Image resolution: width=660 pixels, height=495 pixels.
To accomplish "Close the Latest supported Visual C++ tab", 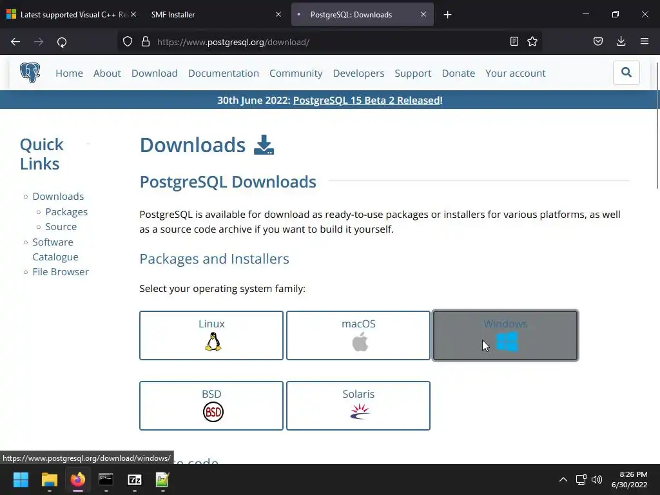I will 133,14.
